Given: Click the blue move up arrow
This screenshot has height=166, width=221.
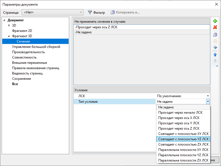Looking at the screenshot, I should coord(215,54).
